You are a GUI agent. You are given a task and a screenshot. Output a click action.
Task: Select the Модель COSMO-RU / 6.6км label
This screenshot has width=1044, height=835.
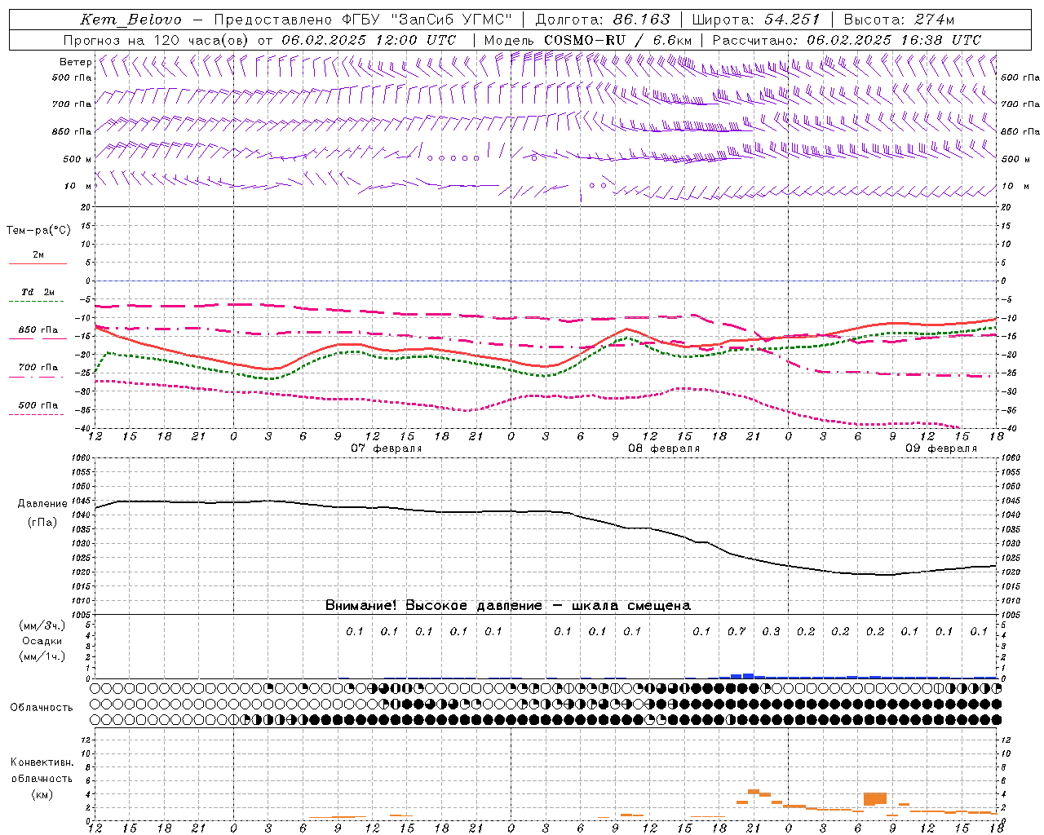tap(587, 40)
